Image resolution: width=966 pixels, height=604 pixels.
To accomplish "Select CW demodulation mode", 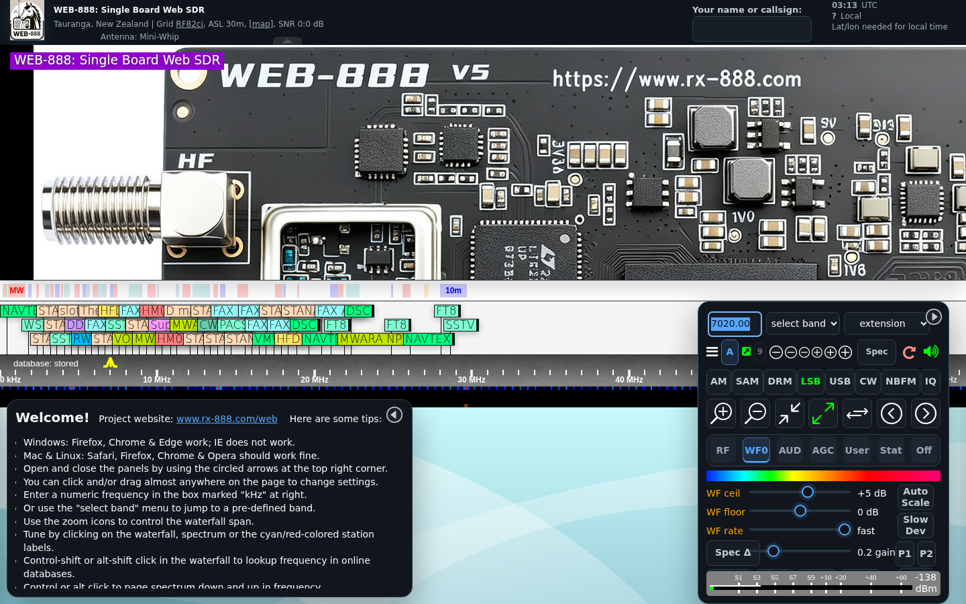I will click(868, 381).
